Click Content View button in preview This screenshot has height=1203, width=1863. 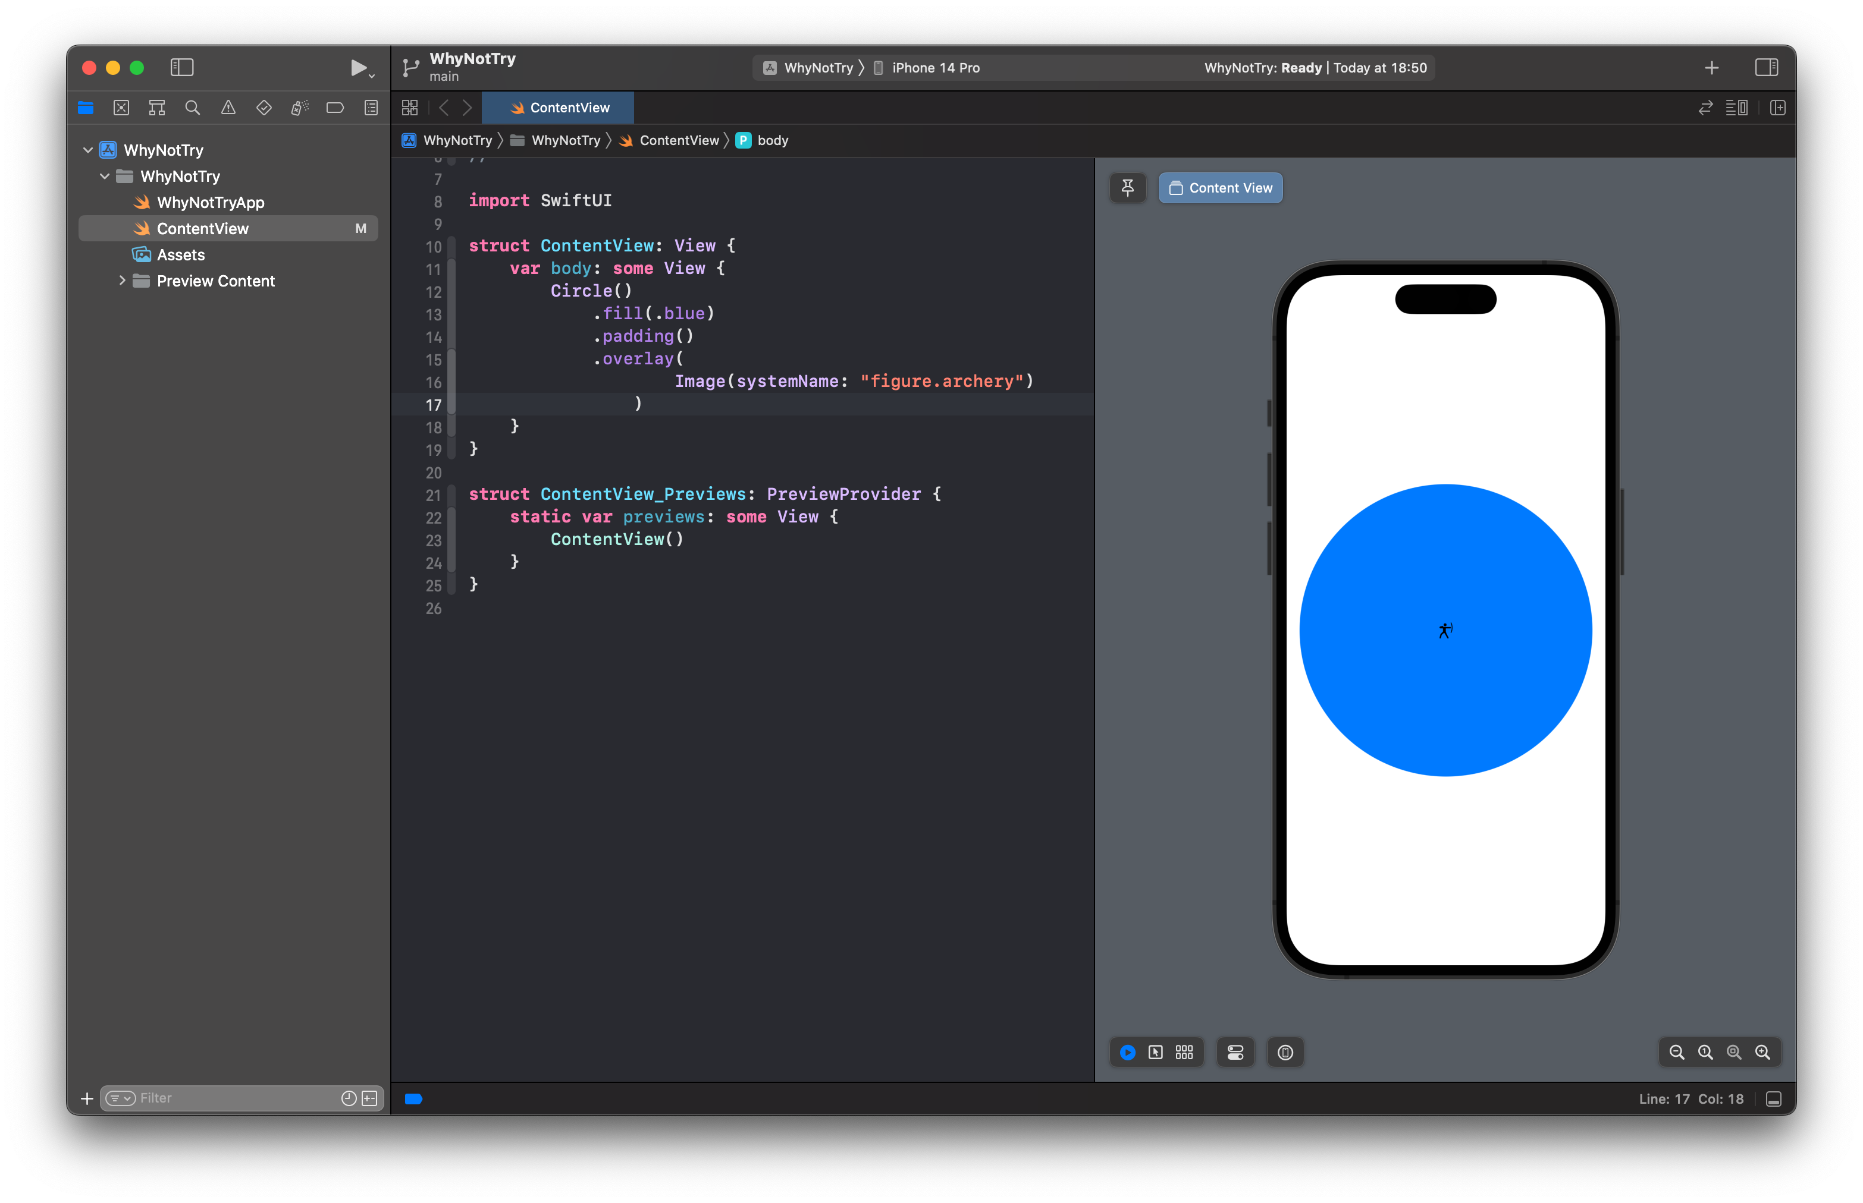pyautogui.click(x=1219, y=187)
